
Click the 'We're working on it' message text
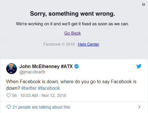tap(73, 24)
